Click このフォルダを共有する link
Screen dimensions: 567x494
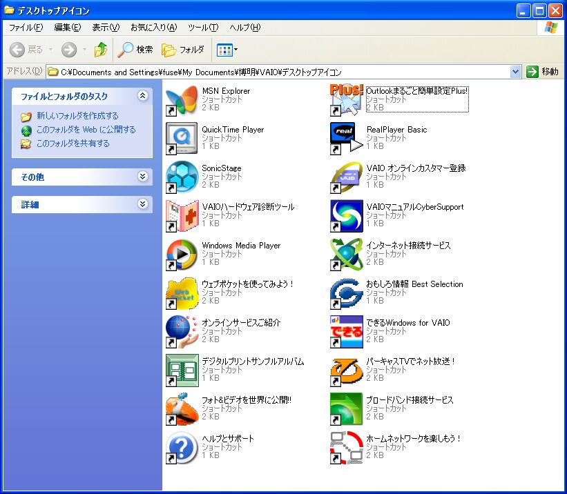(x=73, y=144)
